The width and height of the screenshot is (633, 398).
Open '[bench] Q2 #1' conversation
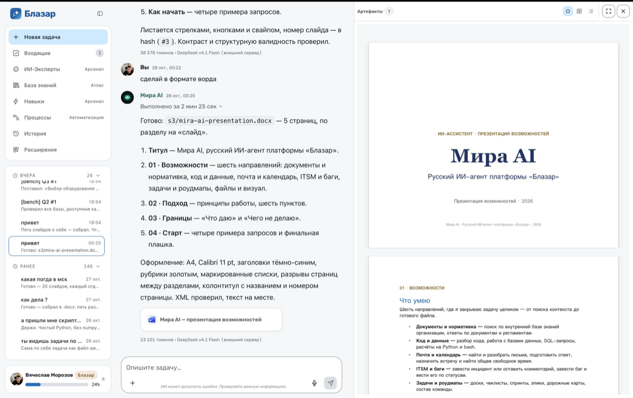pyautogui.click(x=57, y=205)
